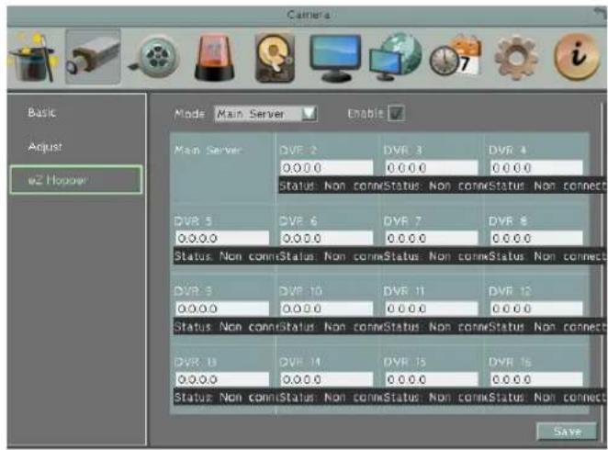Click the DVR 5 status text
Viewport: 608px width, 450px height.
[227, 256]
